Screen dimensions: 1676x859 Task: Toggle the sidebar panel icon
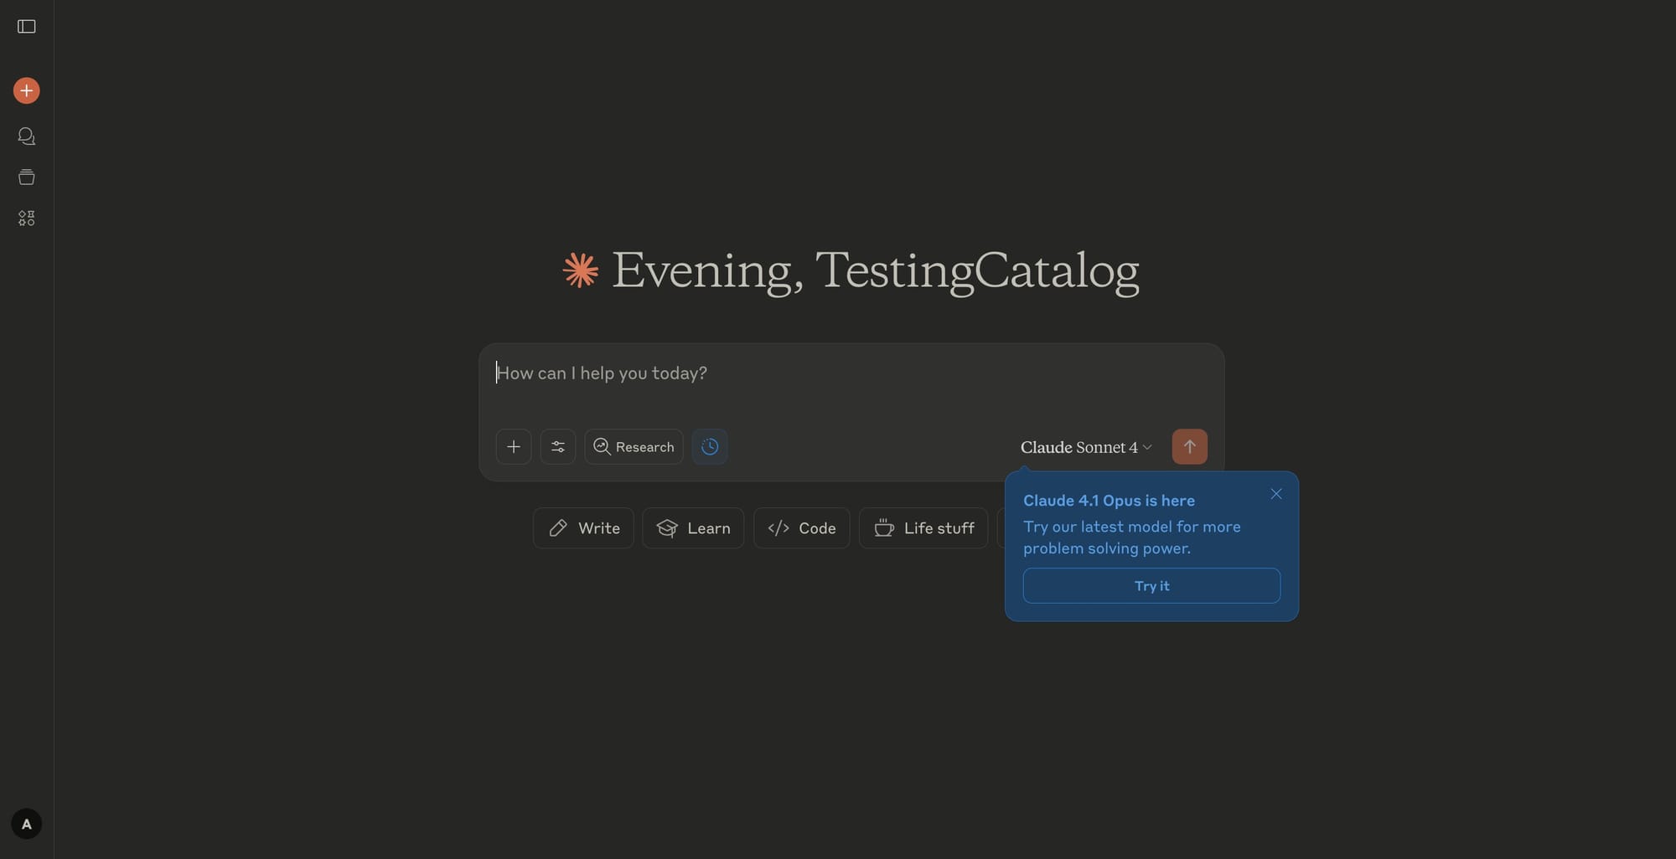27,27
